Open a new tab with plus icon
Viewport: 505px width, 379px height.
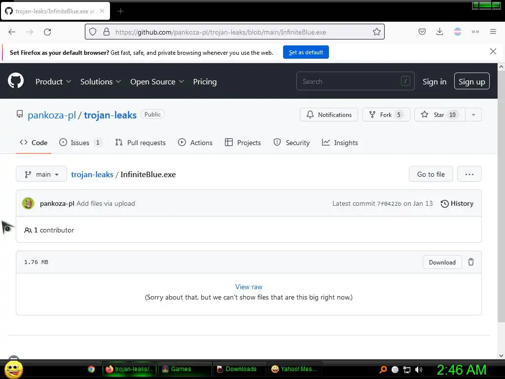(120, 11)
